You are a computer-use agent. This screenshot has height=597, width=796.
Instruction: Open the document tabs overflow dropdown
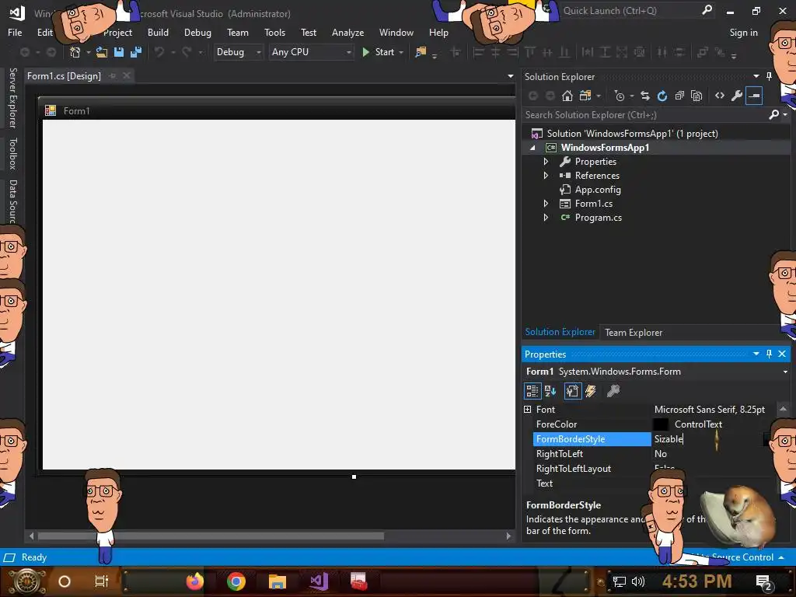point(510,76)
